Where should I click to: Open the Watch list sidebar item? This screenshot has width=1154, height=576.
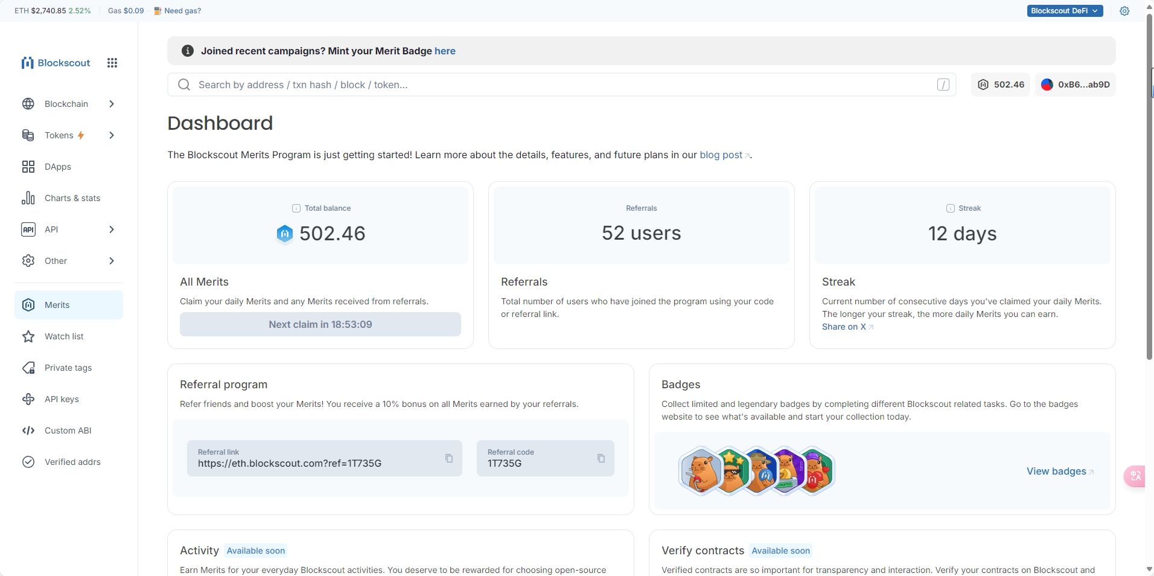(64, 336)
